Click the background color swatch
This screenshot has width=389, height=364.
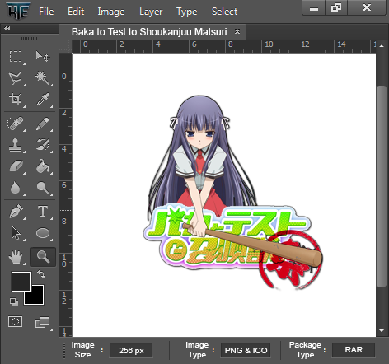pos(37,298)
